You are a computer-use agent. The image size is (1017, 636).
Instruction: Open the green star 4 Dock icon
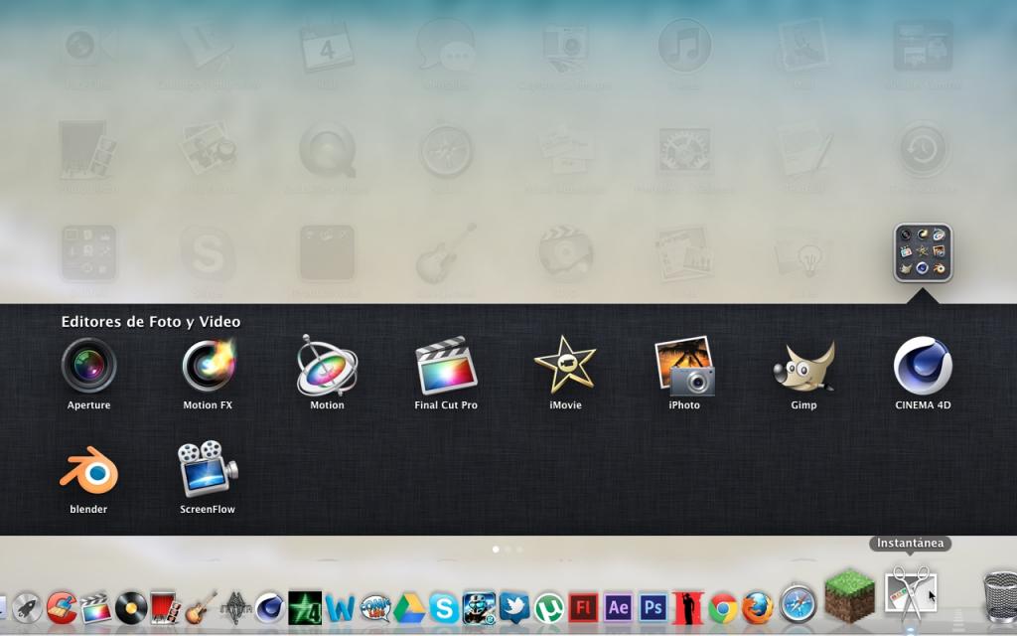(305, 608)
